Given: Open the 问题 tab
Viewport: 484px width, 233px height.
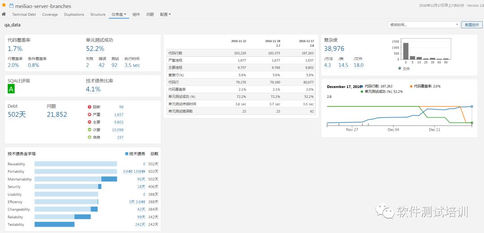Looking at the screenshot, I should 150,14.
